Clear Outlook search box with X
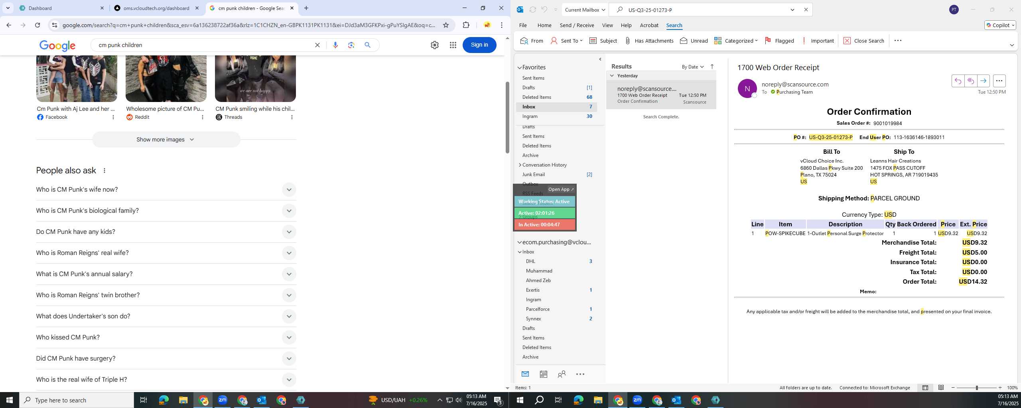 pyautogui.click(x=806, y=10)
